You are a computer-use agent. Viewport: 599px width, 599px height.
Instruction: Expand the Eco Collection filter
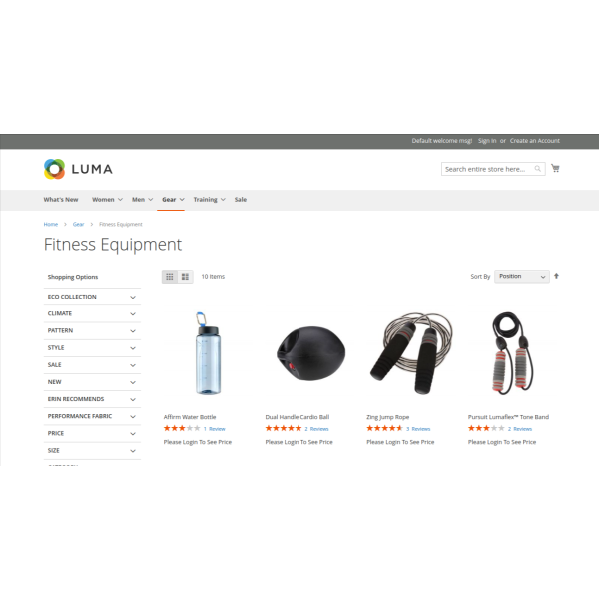pyautogui.click(x=92, y=297)
